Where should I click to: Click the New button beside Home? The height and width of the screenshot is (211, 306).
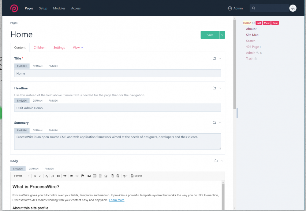275,23
